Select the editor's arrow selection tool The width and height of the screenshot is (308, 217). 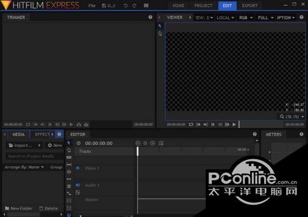(69, 143)
